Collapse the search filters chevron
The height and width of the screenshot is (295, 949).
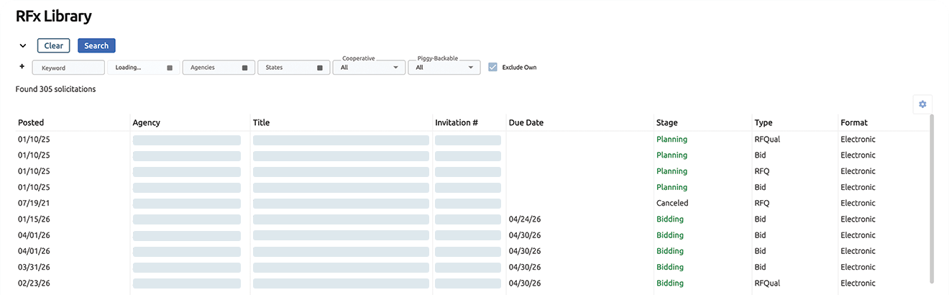pyautogui.click(x=23, y=46)
